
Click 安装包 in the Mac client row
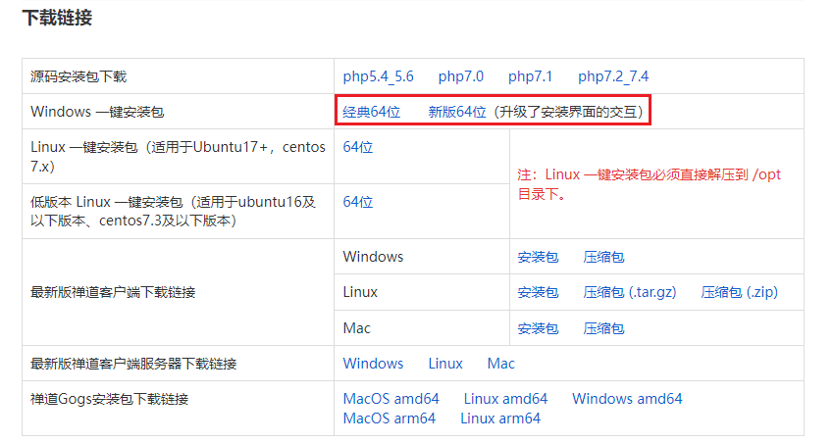[538, 328]
